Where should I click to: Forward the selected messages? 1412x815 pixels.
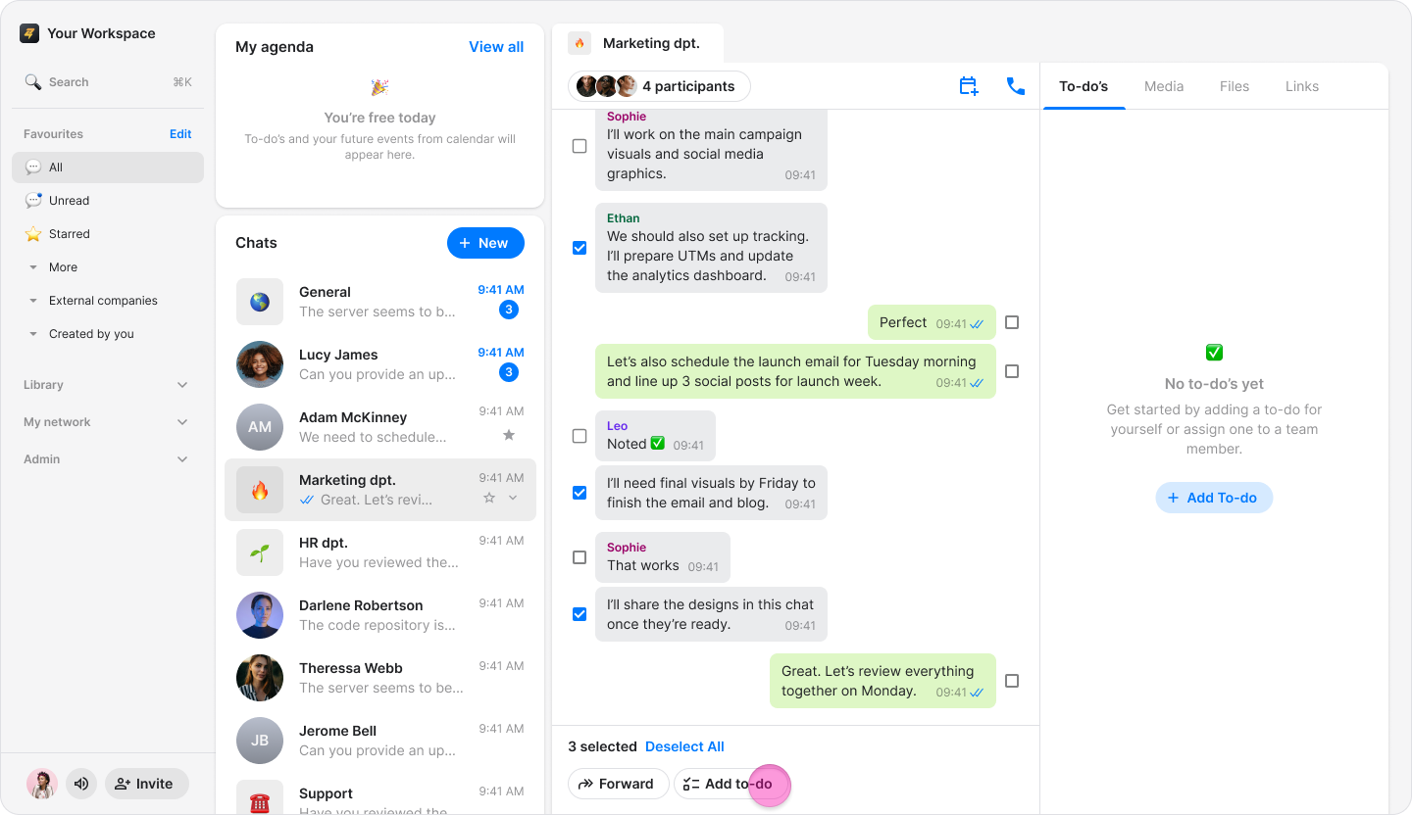(619, 784)
